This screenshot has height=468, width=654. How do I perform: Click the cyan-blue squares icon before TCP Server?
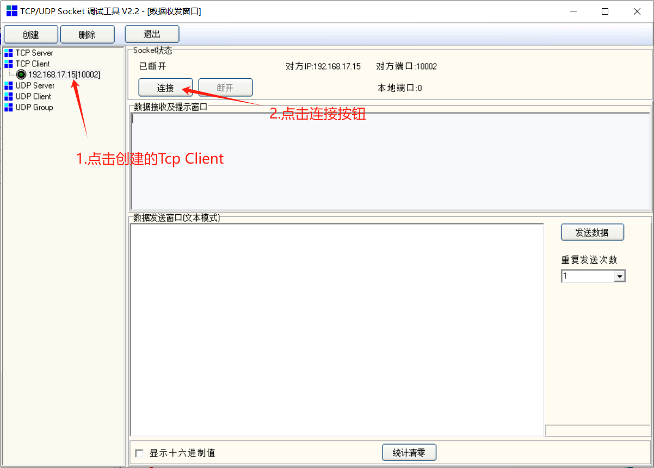click(8, 53)
